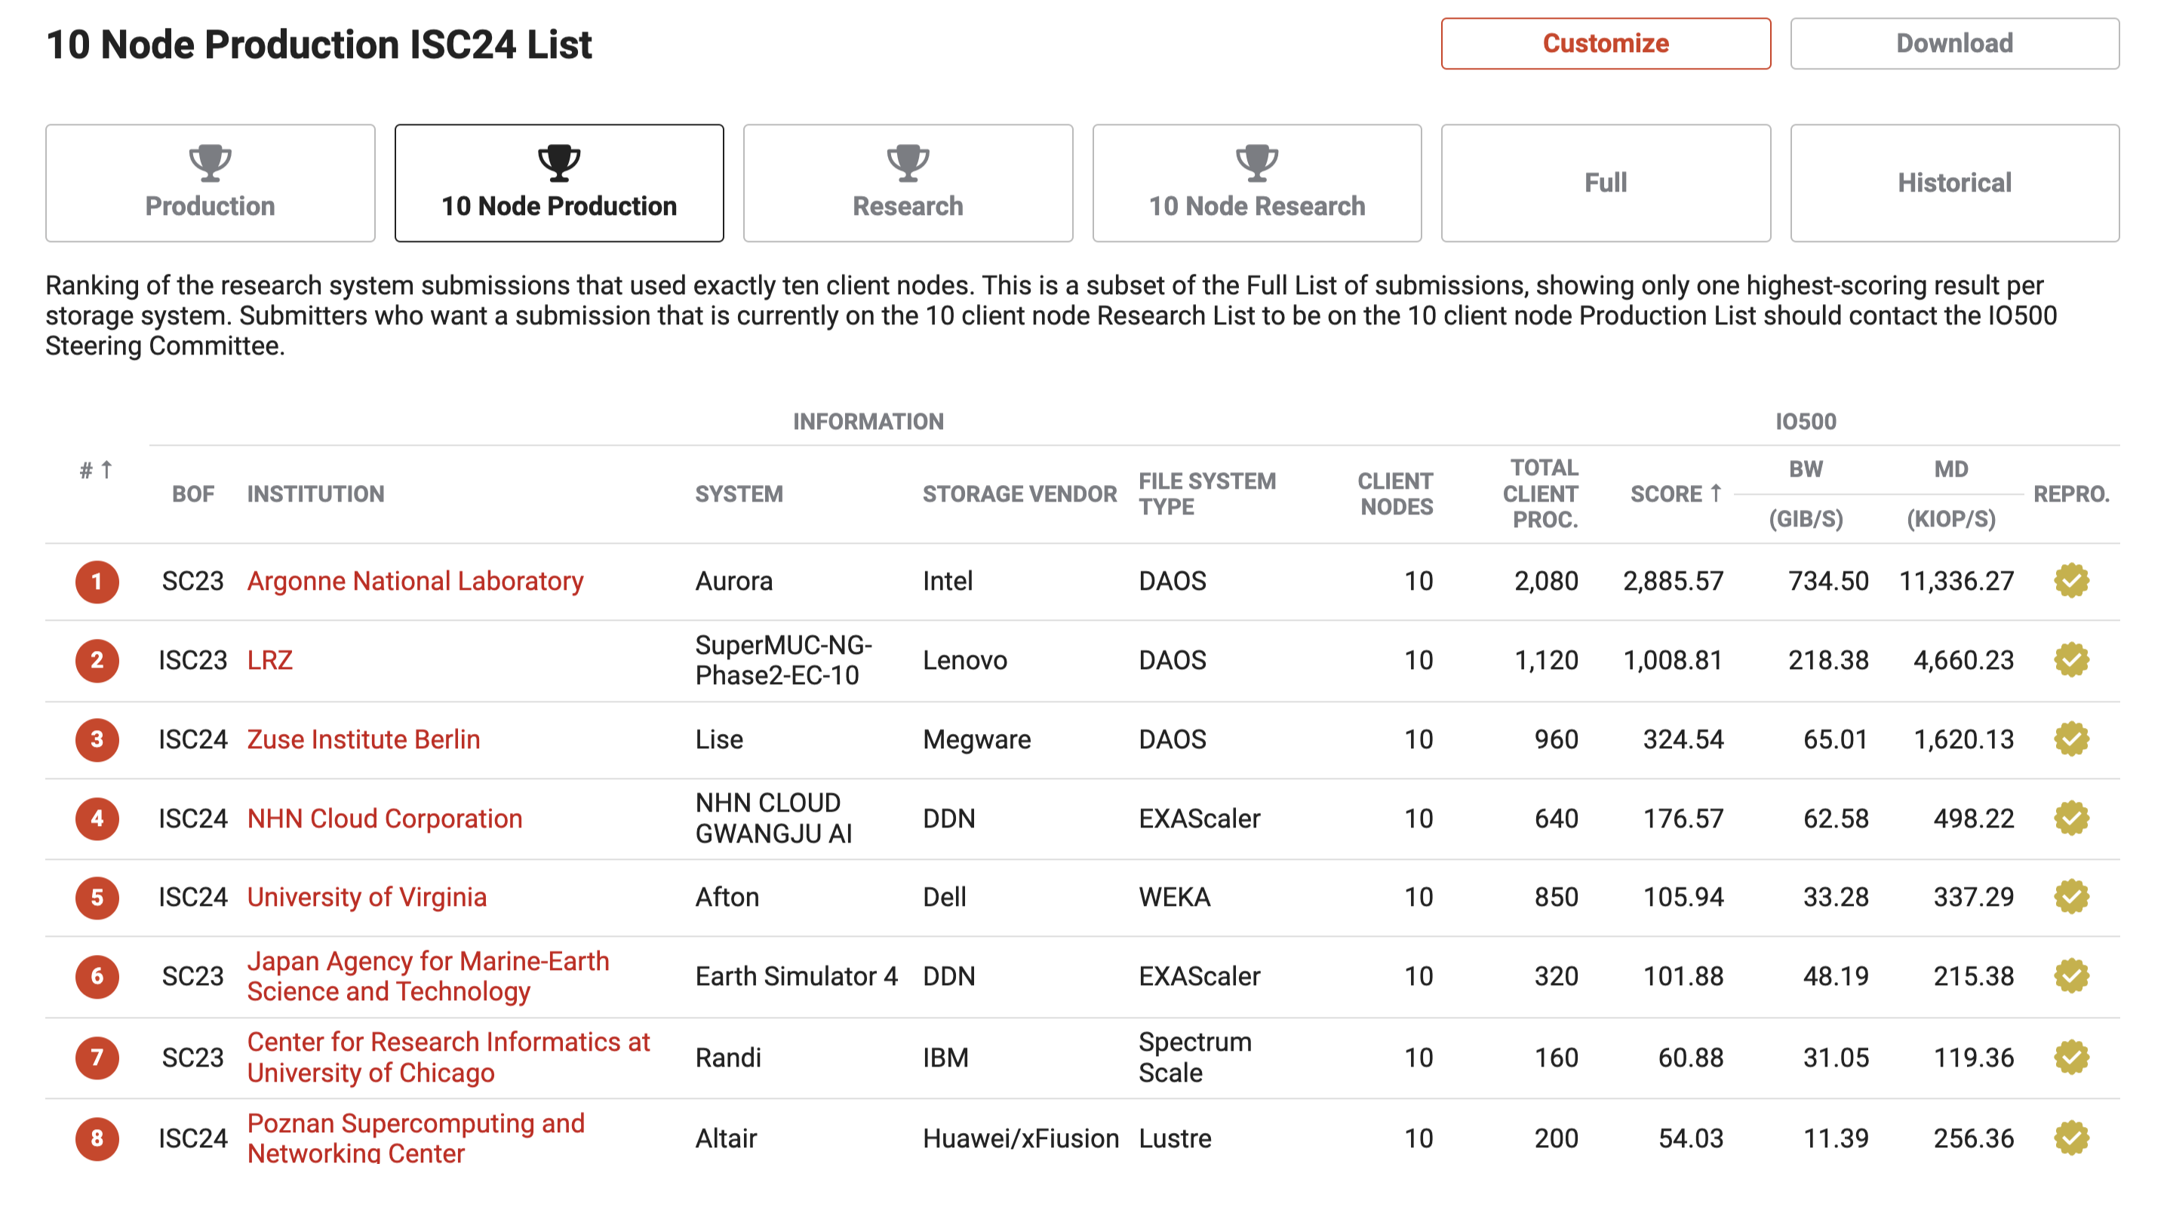Click the Download button
2167x1219 pixels.
[1954, 43]
